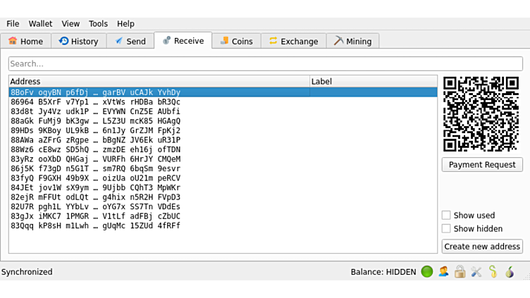Open the contacts icon in status bar
530x298 pixels.
(x=443, y=272)
